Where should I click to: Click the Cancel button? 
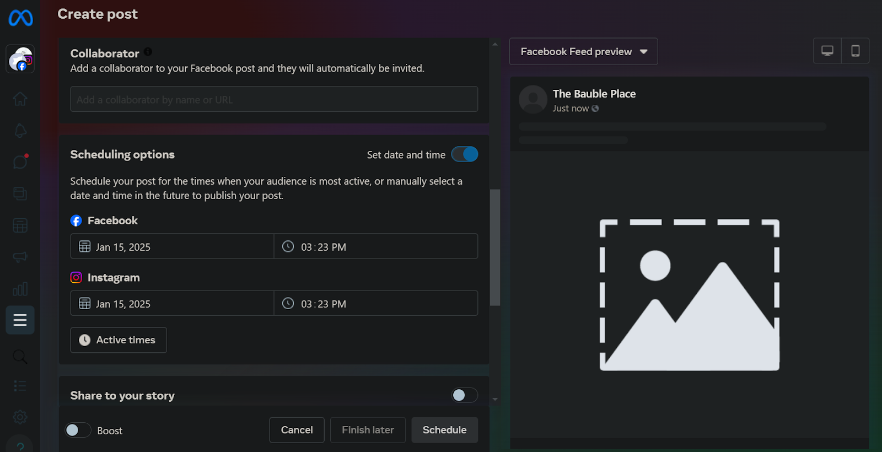(297, 430)
